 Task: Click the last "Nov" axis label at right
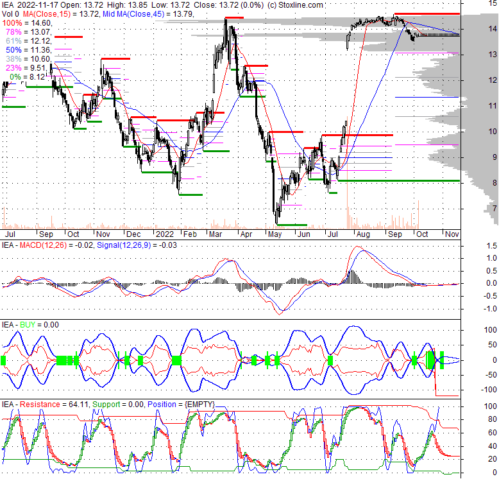click(x=452, y=234)
